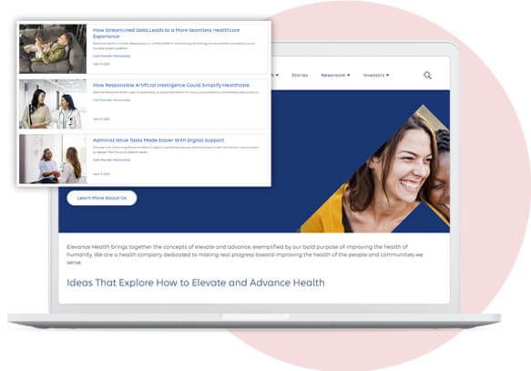Open the Responsible Artificial Intelligence article title

(x=171, y=85)
